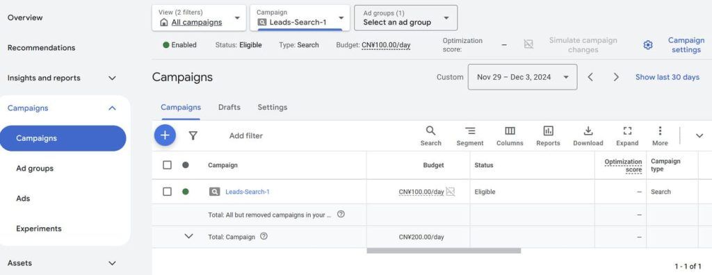Open Campaign settings link
Screen dimensions: 712x275
pyautogui.click(x=686, y=45)
